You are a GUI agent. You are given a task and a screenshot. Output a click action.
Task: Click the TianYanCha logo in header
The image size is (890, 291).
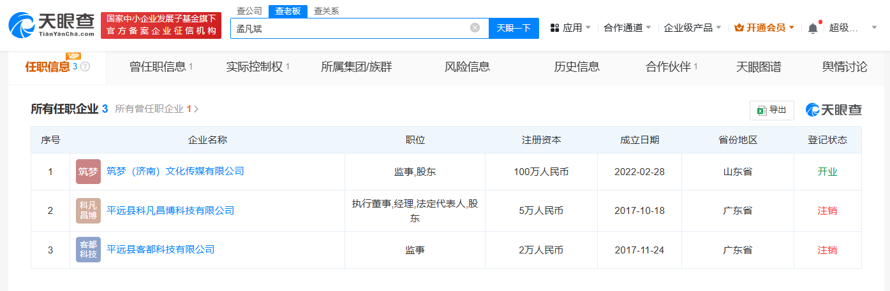coord(51,25)
